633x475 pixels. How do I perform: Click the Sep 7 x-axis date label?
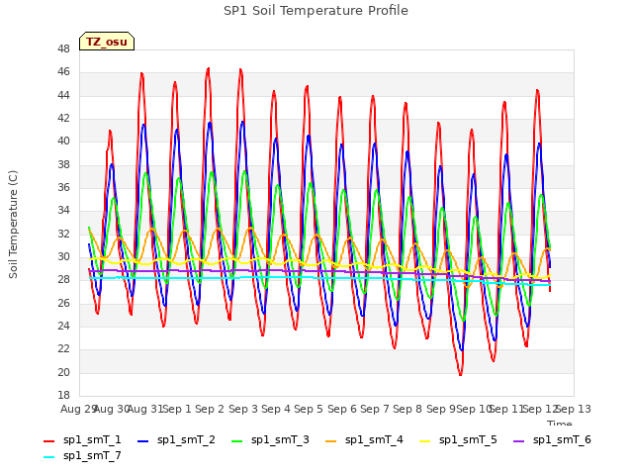(x=375, y=409)
